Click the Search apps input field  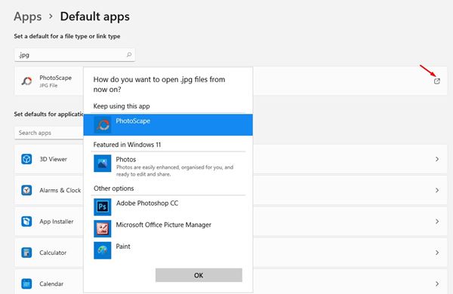click(x=49, y=133)
